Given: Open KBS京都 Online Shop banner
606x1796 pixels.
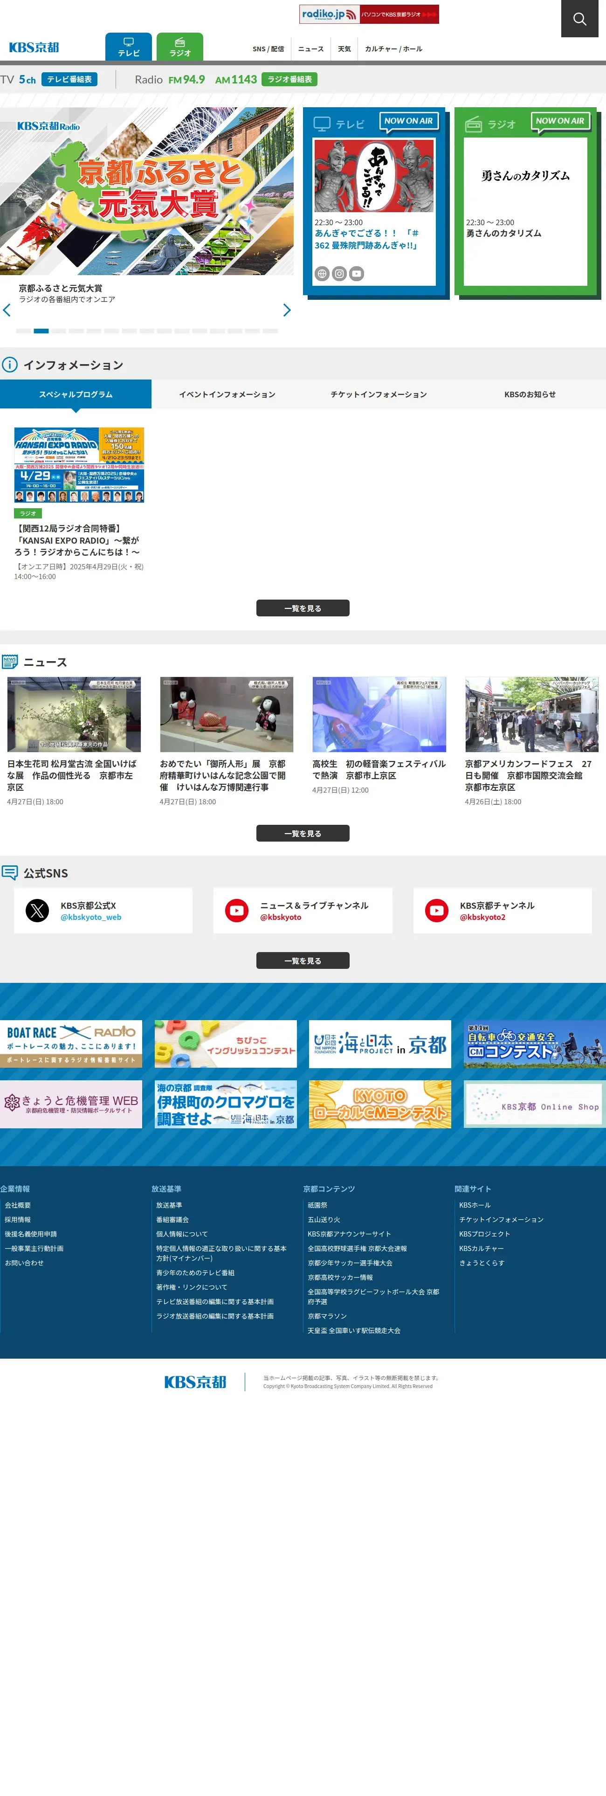Looking at the screenshot, I should click(x=535, y=1105).
